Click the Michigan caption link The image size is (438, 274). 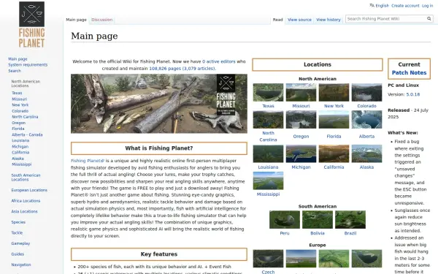pos(301,167)
